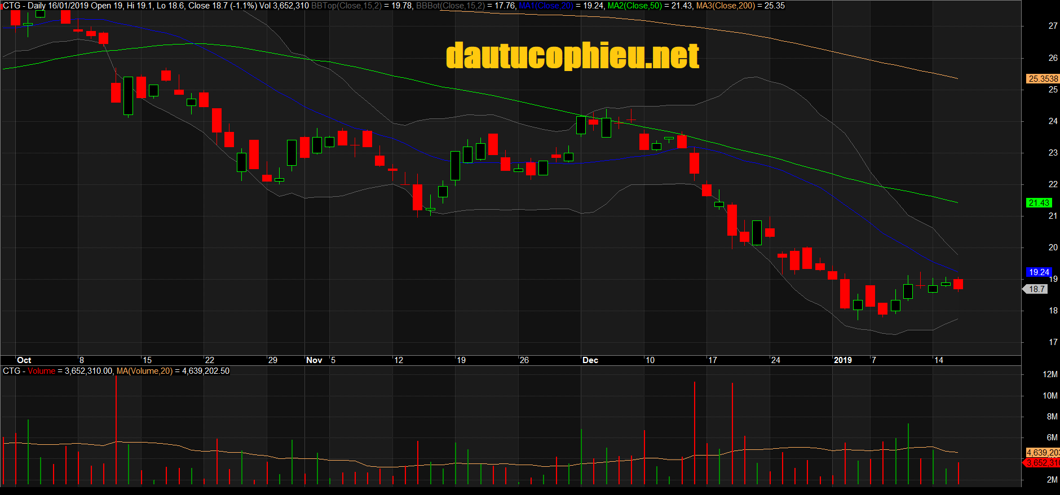Select the MA3(Close,200) indicator label
The height and width of the screenshot is (495, 1060).
[725, 6]
